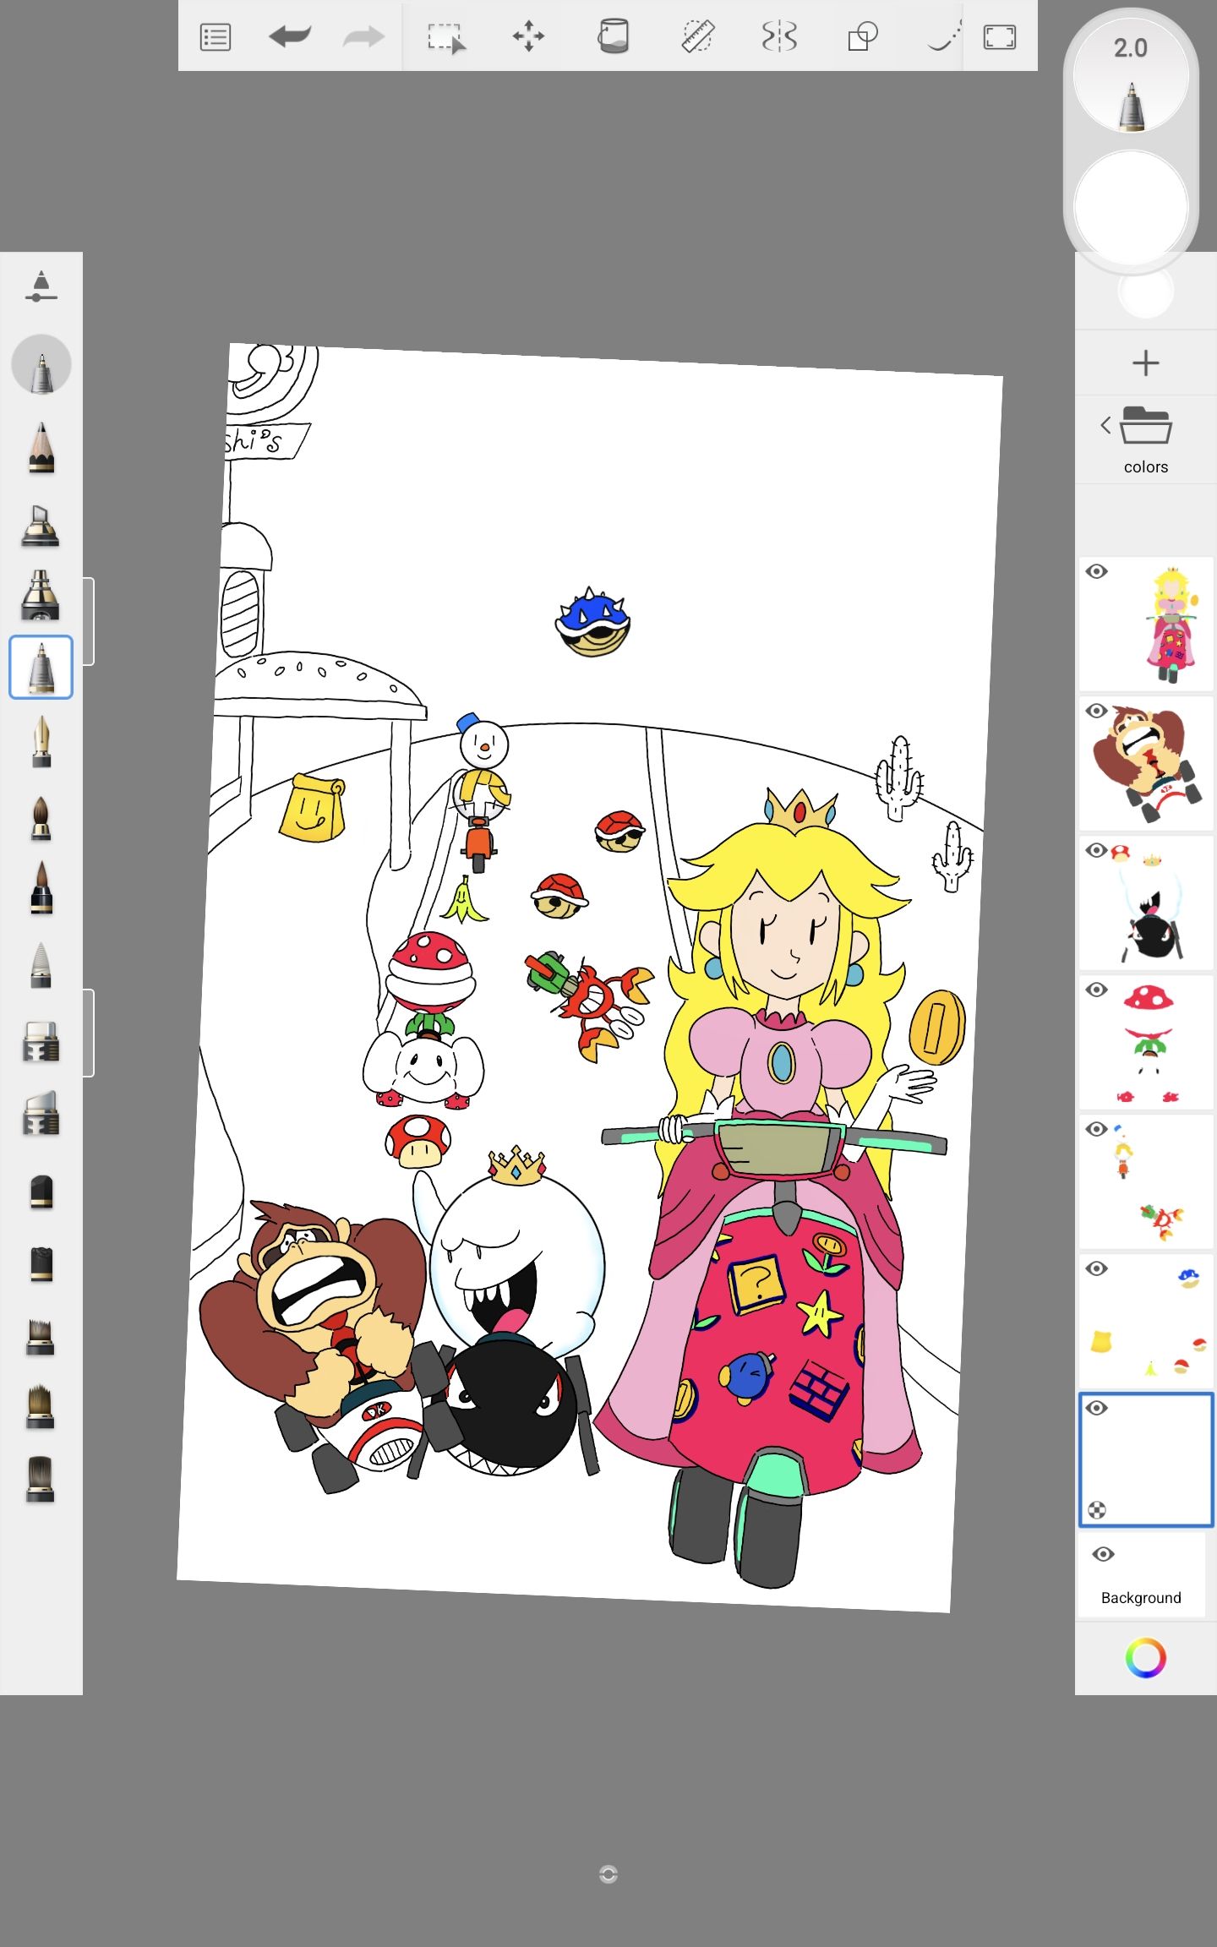Select the smooth black marker tip
The width and height of the screenshot is (1217, 1947).
point(41,1192)
